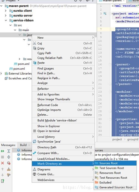Screen dimensions: 139x192
Task: Click Diagrams hierarchy icon
Action: 34,169
